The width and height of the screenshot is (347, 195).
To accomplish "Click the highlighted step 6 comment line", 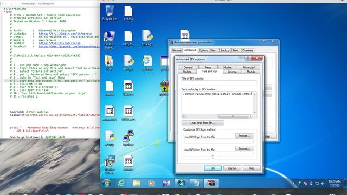I will click(52, 81).
